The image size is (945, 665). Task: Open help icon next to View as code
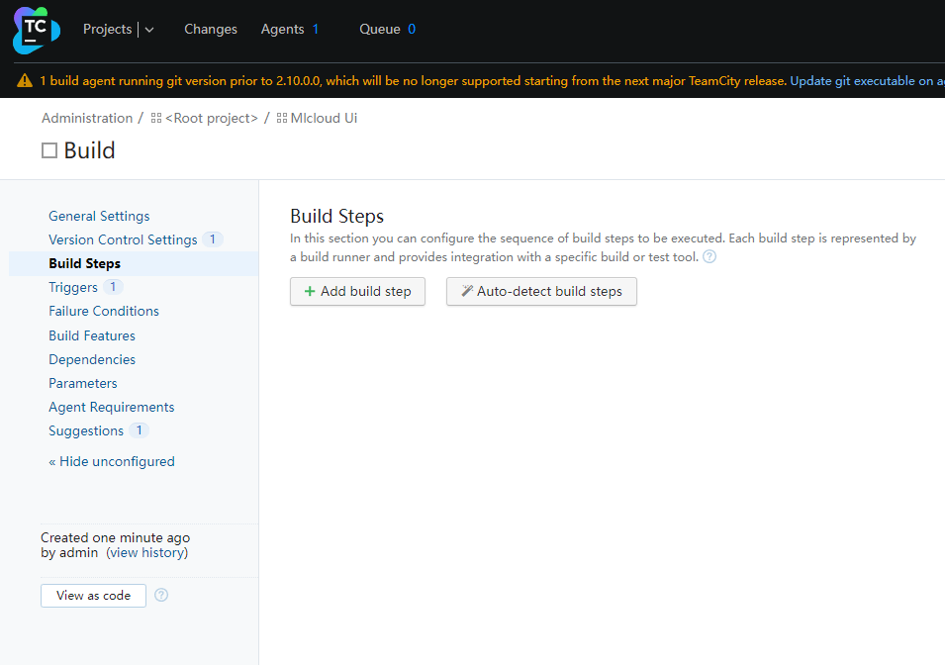(x=161, y=595)
